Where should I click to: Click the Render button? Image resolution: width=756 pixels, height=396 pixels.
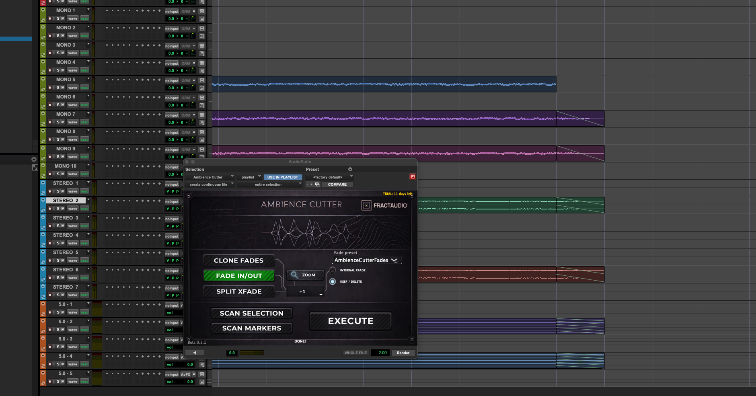(x=403, y=353)
